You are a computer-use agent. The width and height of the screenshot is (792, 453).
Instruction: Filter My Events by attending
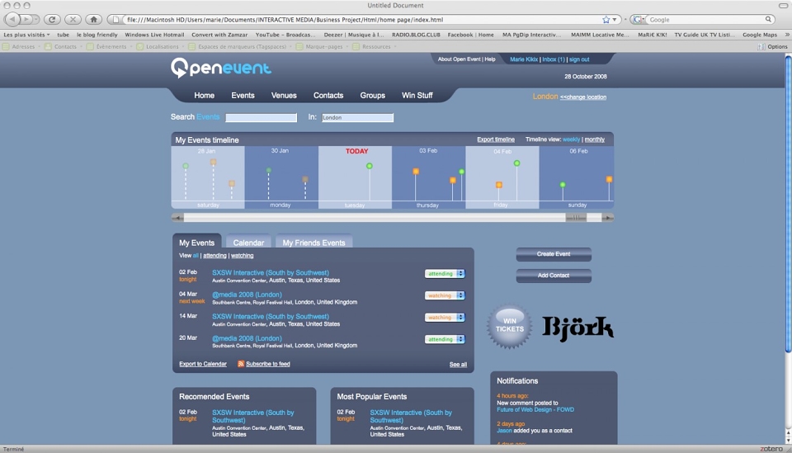tap(214, 256)
